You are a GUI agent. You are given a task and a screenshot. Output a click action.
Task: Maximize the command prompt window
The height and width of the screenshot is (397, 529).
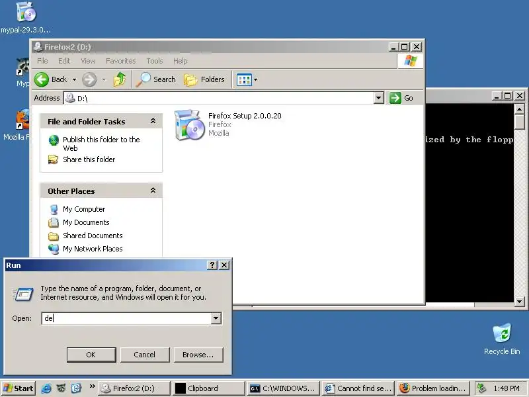point(508,96)
